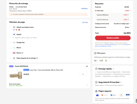Click the green shield security badge under AliExpress

(101, 61)
